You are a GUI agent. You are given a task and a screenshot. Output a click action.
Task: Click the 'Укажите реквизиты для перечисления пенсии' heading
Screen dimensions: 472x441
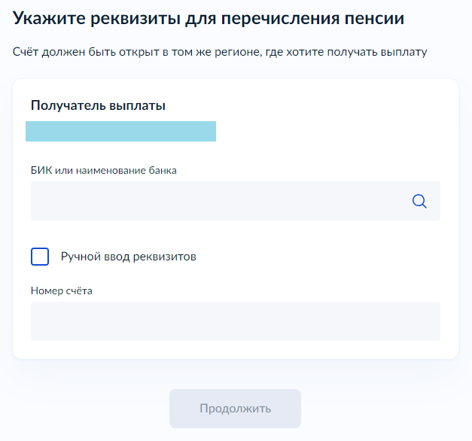point(209,18)
